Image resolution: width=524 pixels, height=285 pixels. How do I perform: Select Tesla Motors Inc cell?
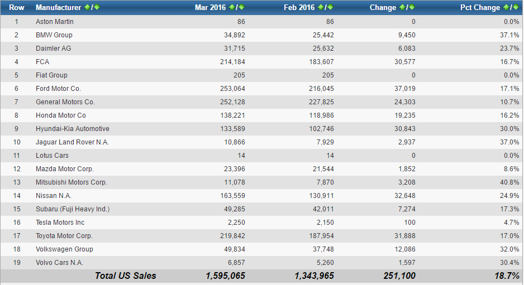pos(60,223)
